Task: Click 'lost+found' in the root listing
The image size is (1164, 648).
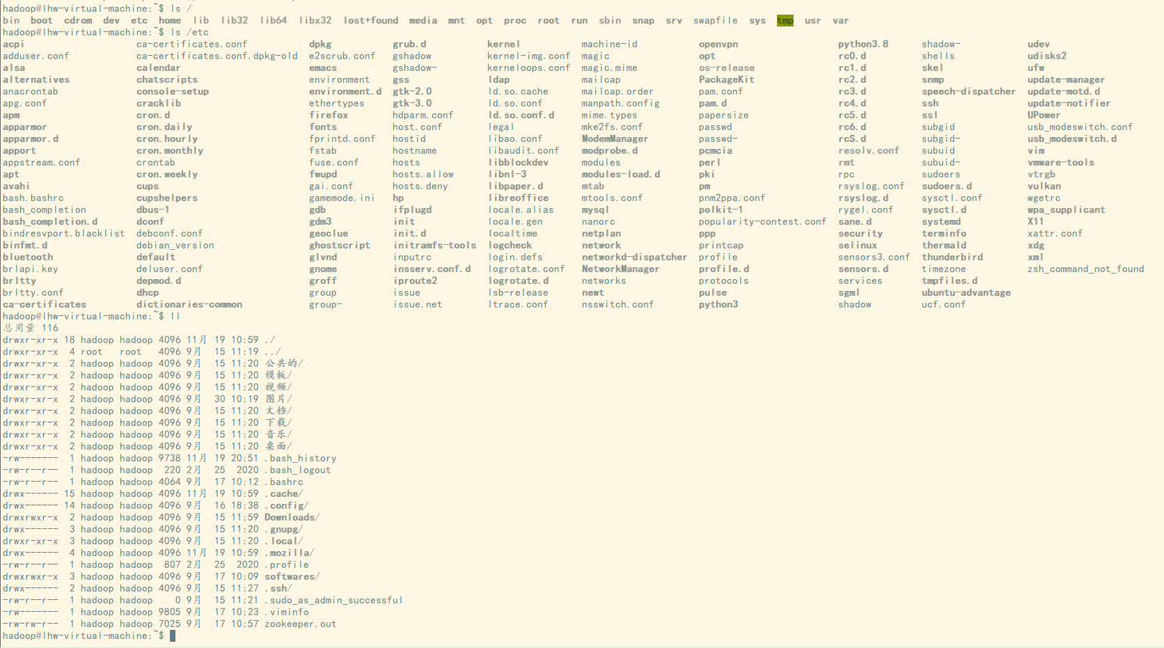Action: 371,21
